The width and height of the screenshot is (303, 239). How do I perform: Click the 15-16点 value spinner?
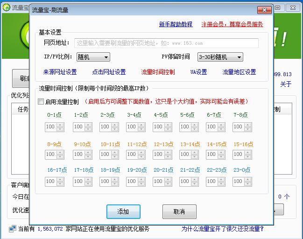click(242, 155)
